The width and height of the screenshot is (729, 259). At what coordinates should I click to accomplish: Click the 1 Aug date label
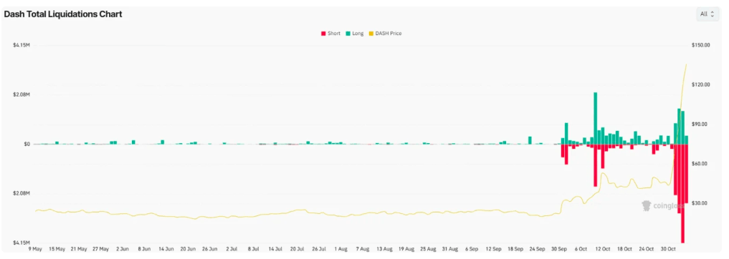[x=341, y=249]
